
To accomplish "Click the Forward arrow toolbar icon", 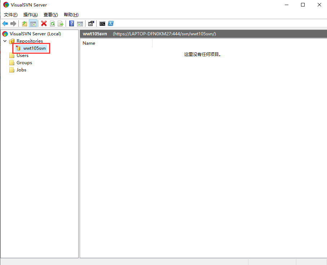I will 13,24.
